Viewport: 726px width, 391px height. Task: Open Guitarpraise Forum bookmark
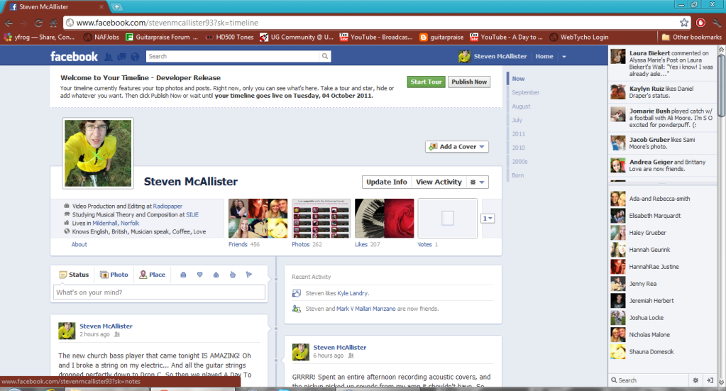162,37
